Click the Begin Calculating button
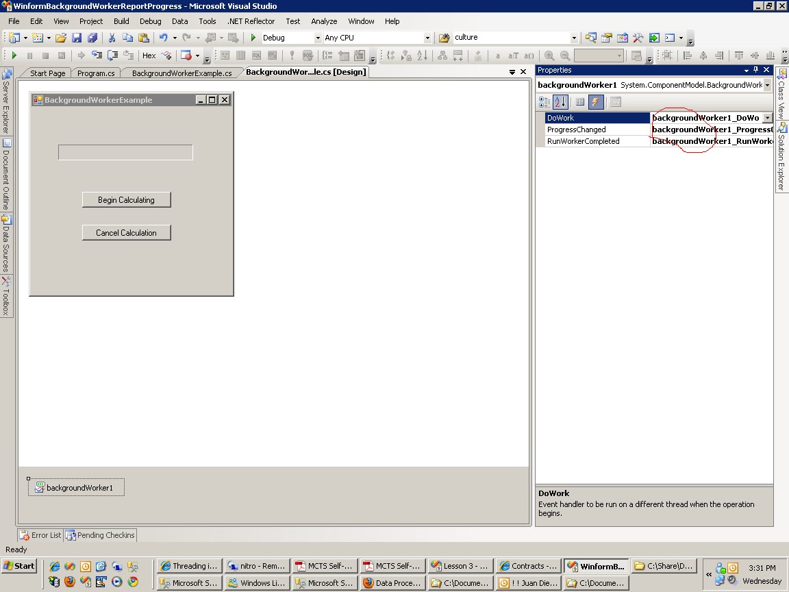Image resolution: width=789 pixels, height=592 pixels. (x=126, y=200)
